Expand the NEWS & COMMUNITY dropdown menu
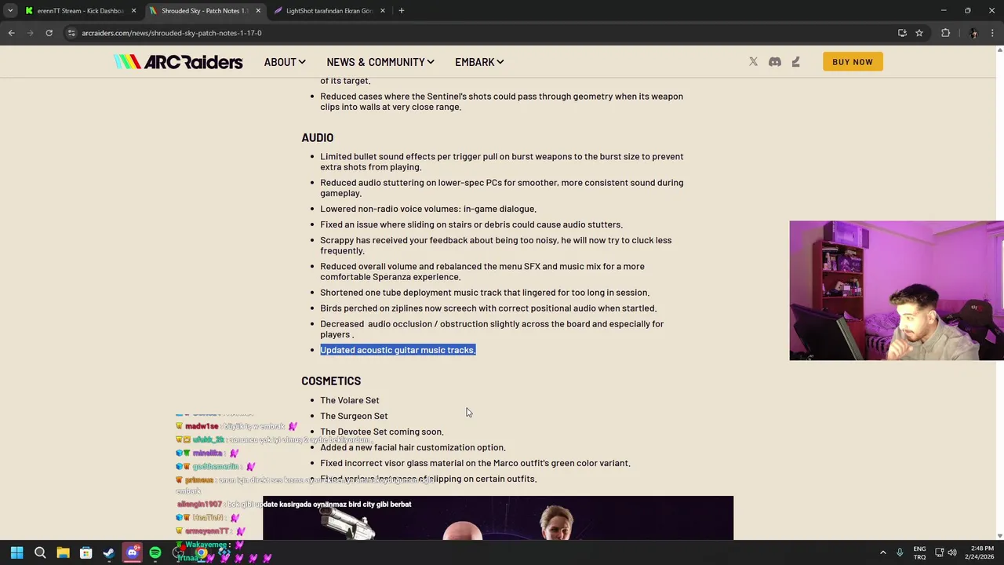Viewport: 1004px width, 565px height. [x=380, y=62]
